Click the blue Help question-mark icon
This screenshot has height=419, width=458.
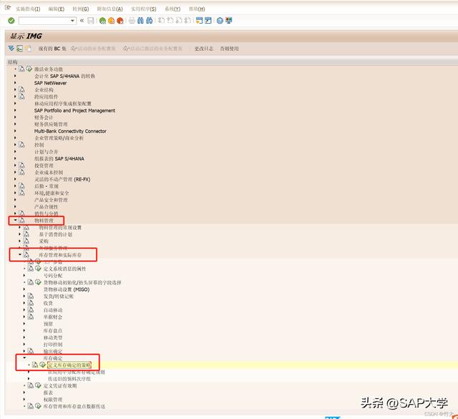pyautogui.click(x=220, y=21)
